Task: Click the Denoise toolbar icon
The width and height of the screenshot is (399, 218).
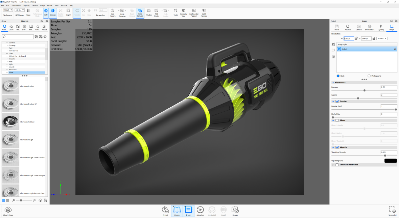Action: 53,12
